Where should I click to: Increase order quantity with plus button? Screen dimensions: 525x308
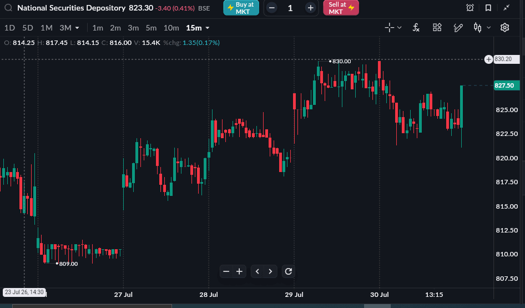point(310,8)
